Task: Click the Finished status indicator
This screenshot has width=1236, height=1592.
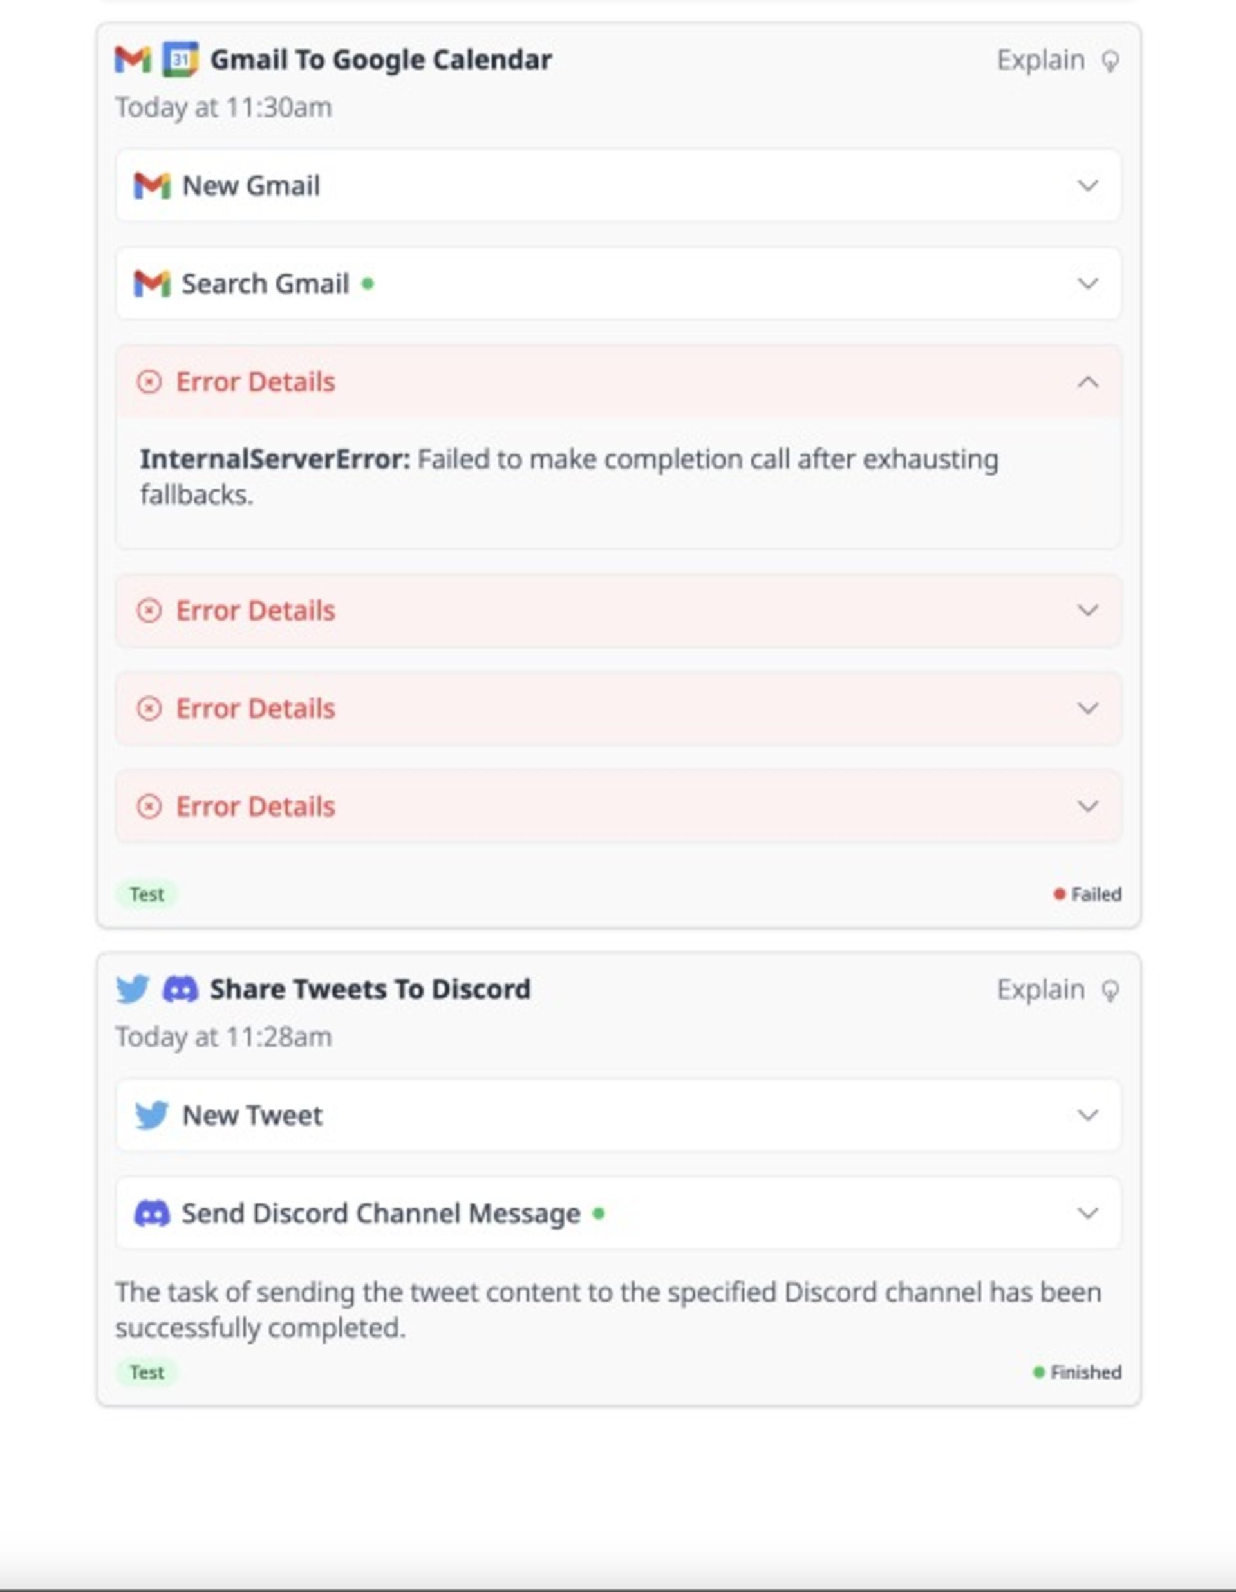Action: pos(1077,1372)
